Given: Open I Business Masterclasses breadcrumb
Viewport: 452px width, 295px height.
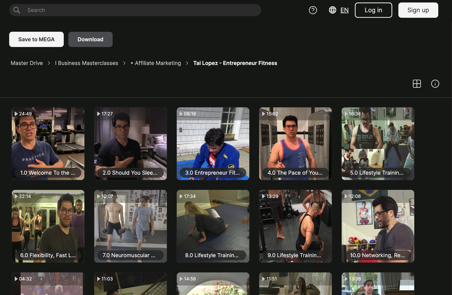Looking at the screenshot, I should click(x=87, y=63).
